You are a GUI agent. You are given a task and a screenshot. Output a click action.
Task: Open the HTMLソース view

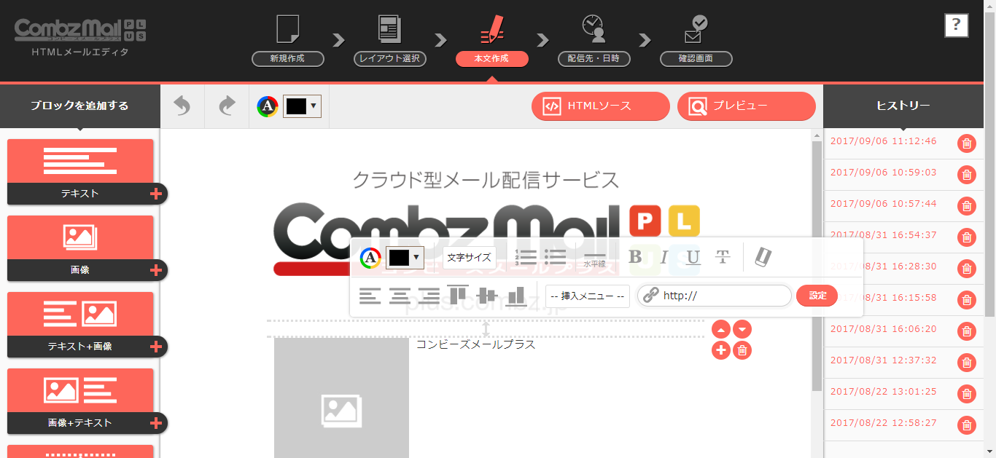pos(600,106)
